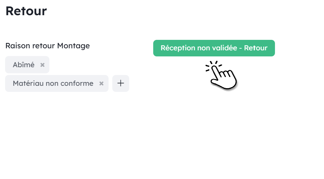Validate the non-accepted reception return

point(214,48)
